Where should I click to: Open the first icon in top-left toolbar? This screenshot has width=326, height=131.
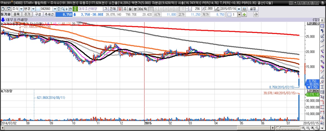[x=3, y=9]
